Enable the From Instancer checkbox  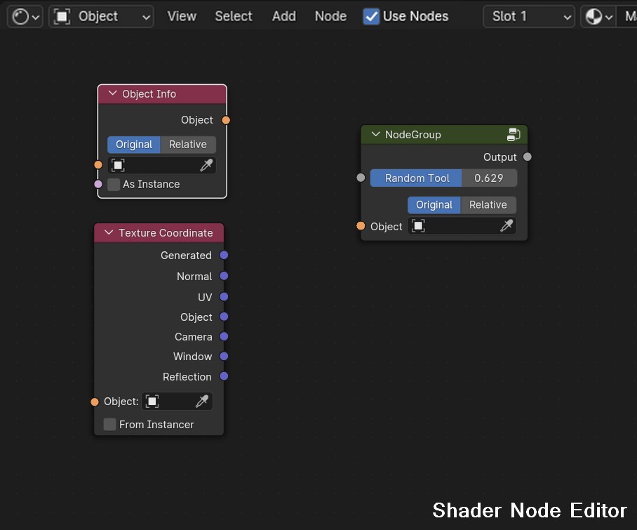[x=109, y=424]
